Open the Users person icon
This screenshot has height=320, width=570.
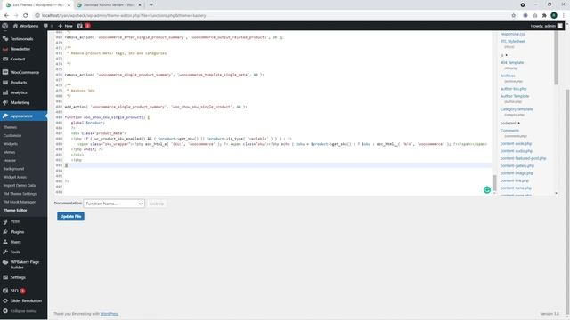(5, 242)
